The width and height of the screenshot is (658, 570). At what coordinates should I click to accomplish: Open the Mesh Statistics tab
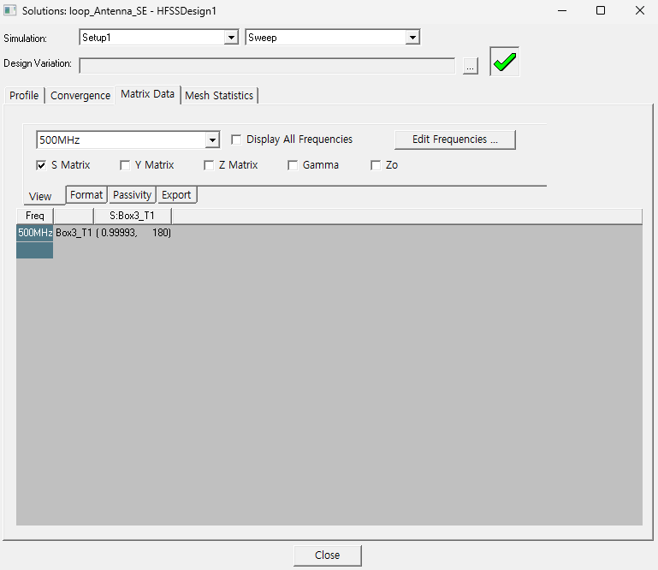click(x=219, y=96)
